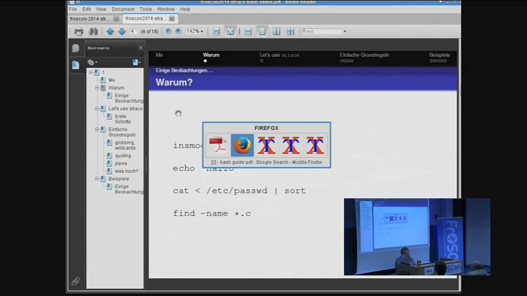Open search with the binoculars icon
Viewport: 527px width, 296px height.
tap(93, 31)
